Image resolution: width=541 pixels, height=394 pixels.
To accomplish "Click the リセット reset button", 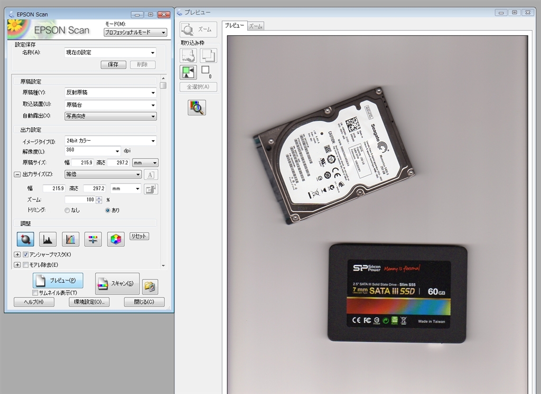I will tap(139, 236).
